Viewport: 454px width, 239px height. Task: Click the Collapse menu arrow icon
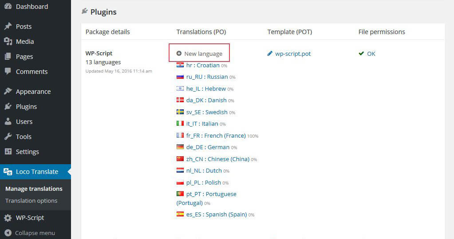[x=8, y=233]
